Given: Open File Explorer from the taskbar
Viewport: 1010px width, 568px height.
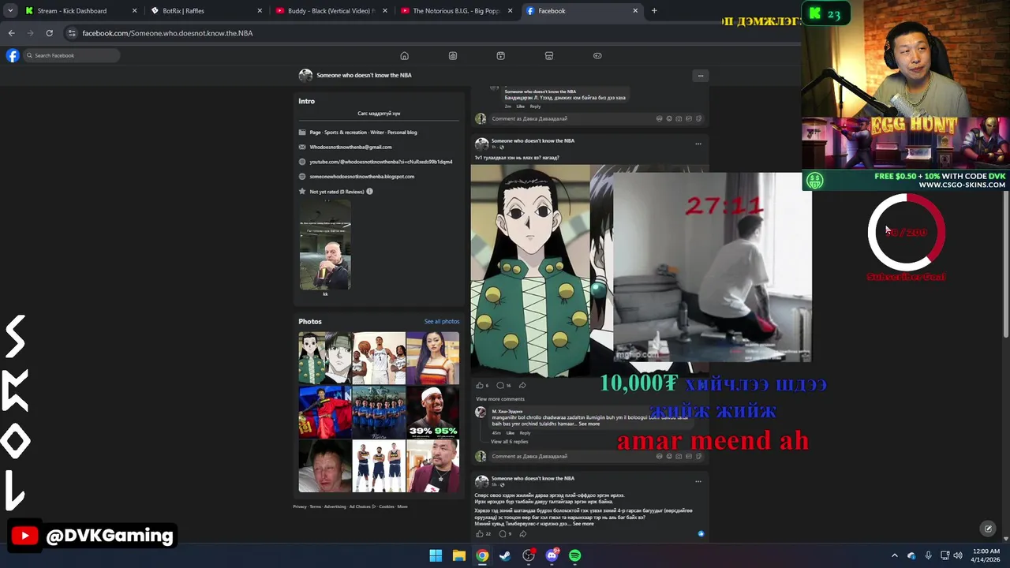Looking at the screenshot, I should pos(458,555).
